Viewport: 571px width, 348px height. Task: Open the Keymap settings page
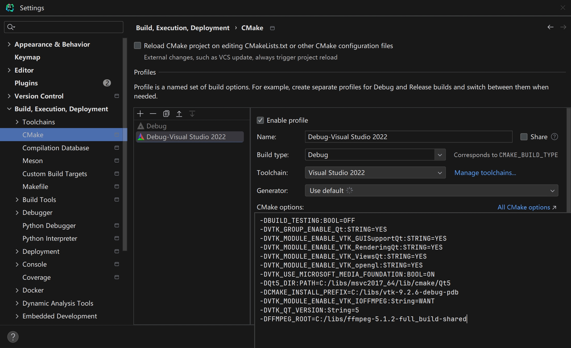[x=27, y=57]
